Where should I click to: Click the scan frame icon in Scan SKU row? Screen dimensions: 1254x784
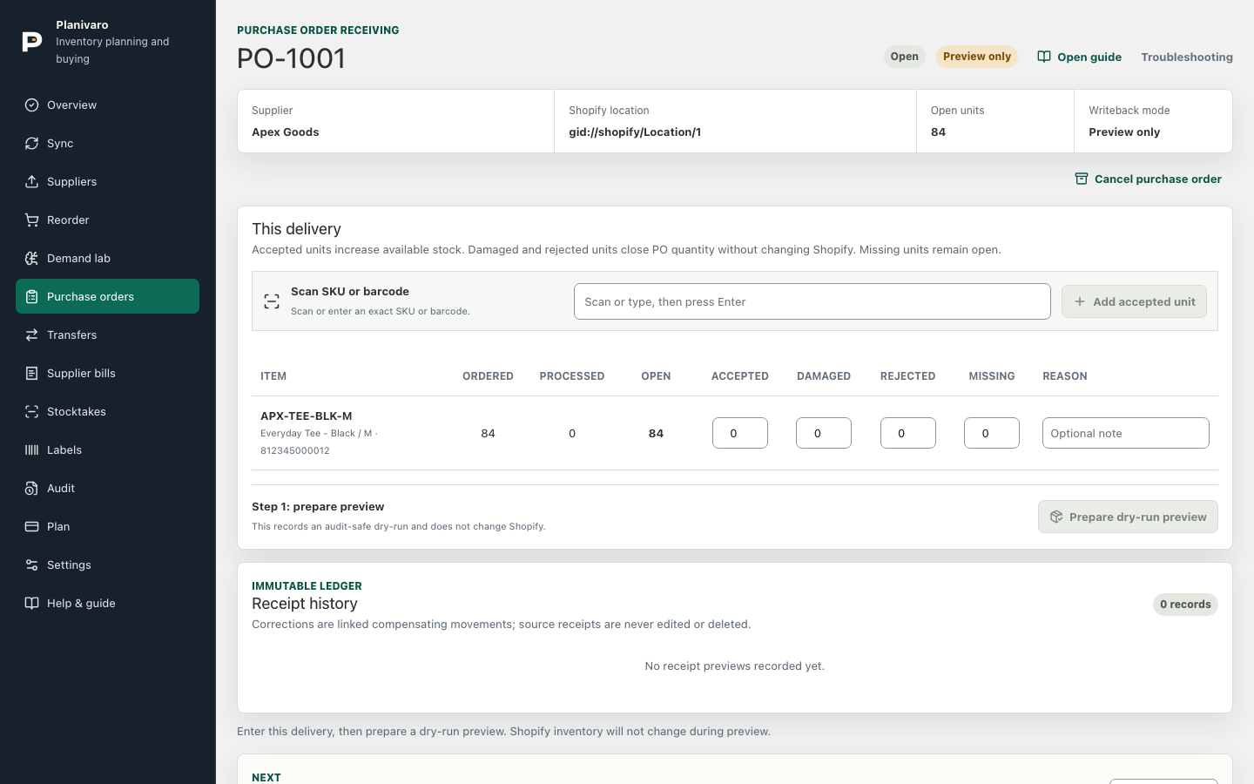point(272,301)
